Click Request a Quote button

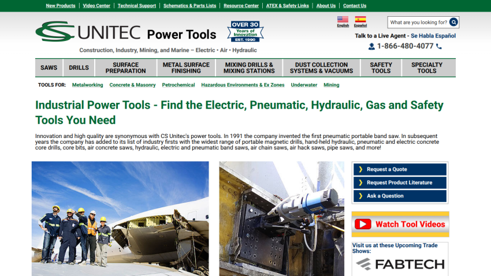click(x=400, y=169)
